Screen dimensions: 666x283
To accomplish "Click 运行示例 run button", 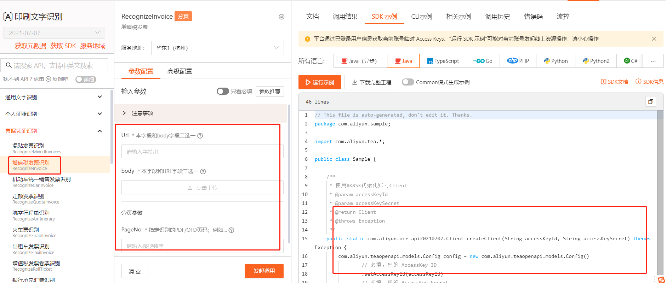I will (x=320, y=82).
